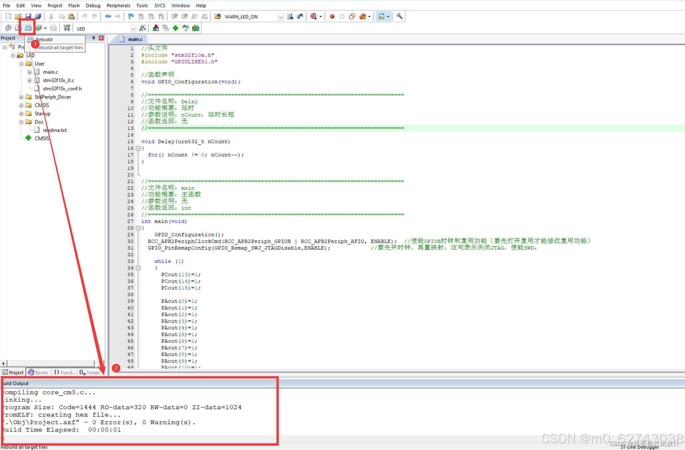Collapse the Delay function fold marker
Screen dimensions: 685x450
tap(138, 148)
